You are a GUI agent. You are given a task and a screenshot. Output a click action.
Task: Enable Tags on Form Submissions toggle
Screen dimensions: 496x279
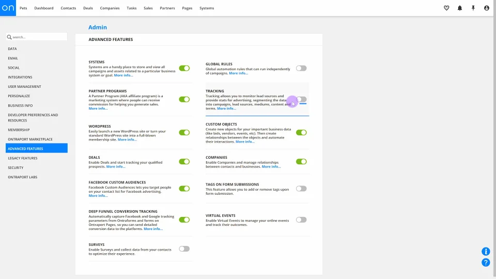coord(301,189)
